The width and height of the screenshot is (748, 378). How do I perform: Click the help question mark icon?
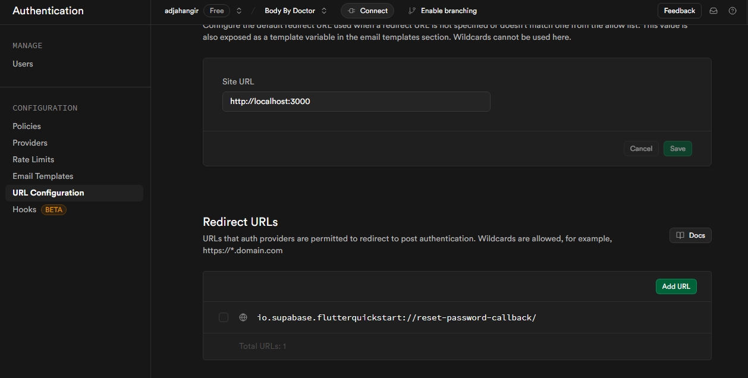pyautogui.click(x=733, y=11)
